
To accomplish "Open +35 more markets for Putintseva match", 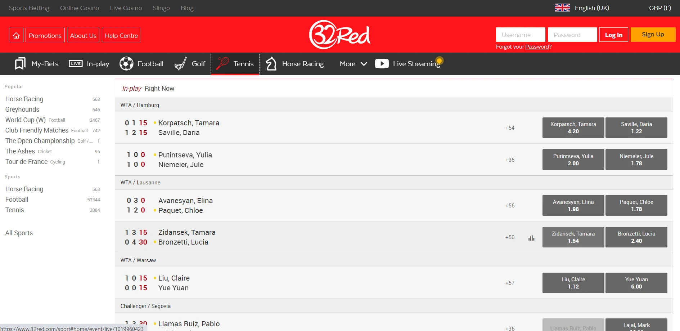I will point(510,160).
